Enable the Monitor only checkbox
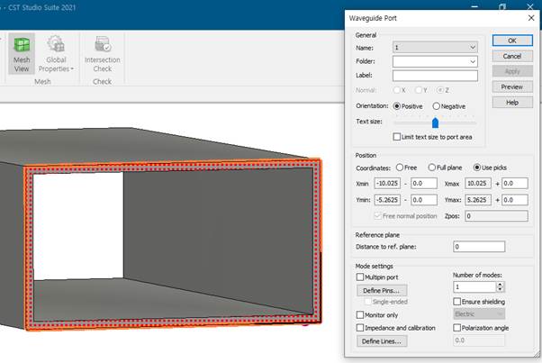 [x=361, y=315]
